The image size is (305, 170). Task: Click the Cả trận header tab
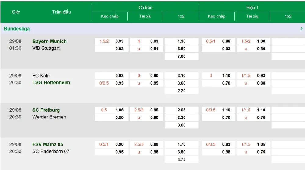coord(145,8)
